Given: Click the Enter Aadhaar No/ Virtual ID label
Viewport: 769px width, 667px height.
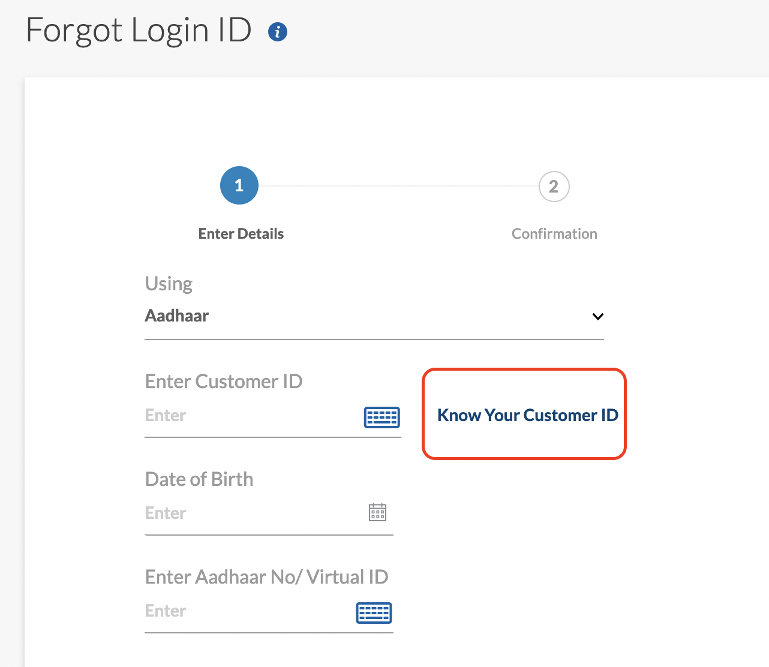Looking at the screenshot, I should click(267, 577).
